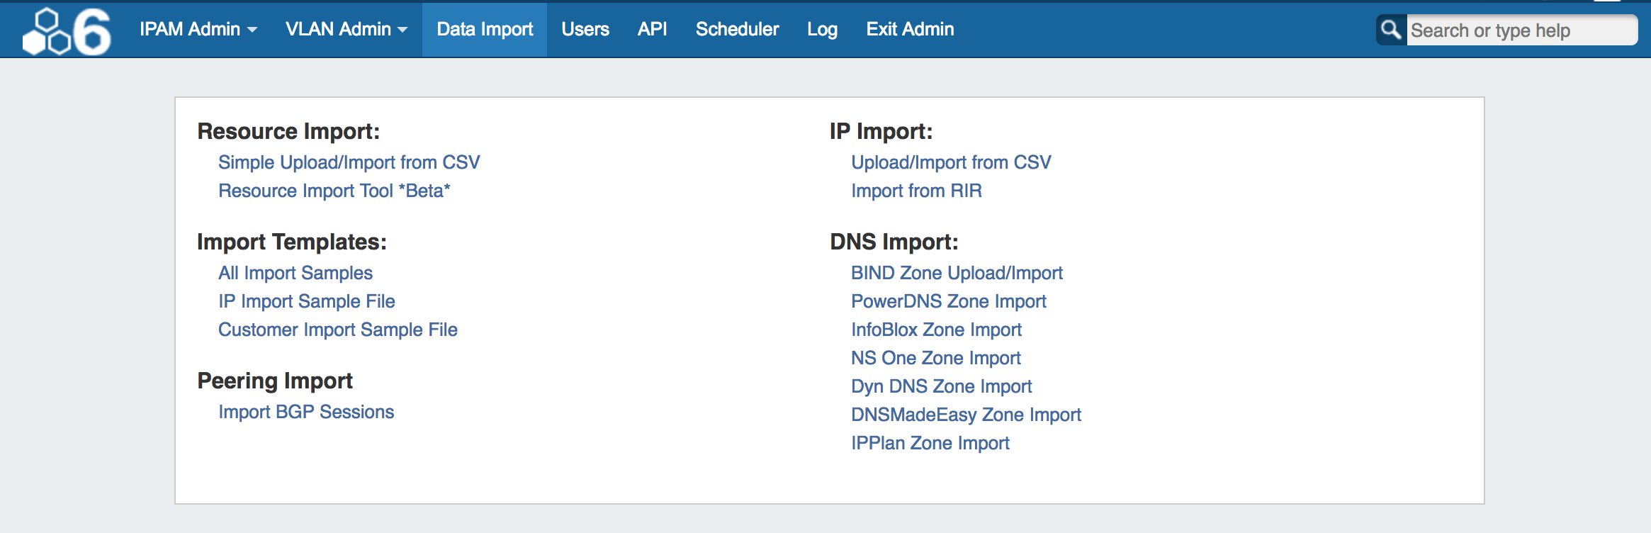Open the API menu item

[652, 29]
